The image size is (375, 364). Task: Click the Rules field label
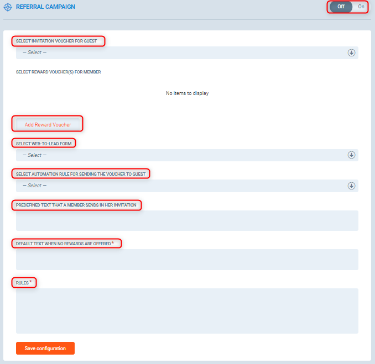pos(22,283)
